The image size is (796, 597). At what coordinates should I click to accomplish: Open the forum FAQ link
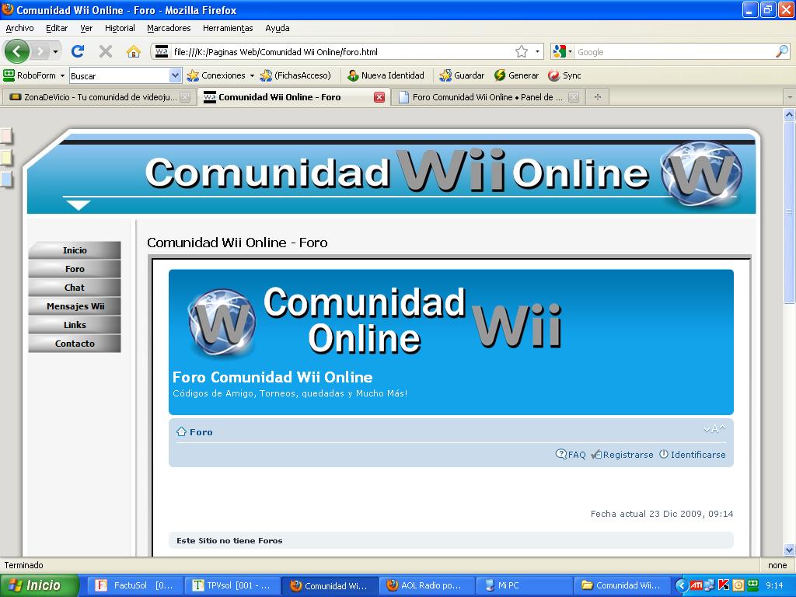(x=571, y=454)
